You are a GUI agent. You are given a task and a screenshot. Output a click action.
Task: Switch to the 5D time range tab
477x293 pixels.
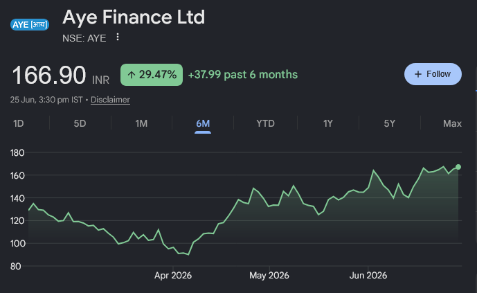[80, 123]
